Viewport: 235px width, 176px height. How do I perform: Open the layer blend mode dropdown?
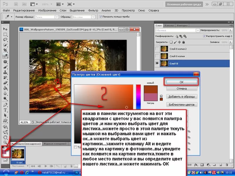198,31
